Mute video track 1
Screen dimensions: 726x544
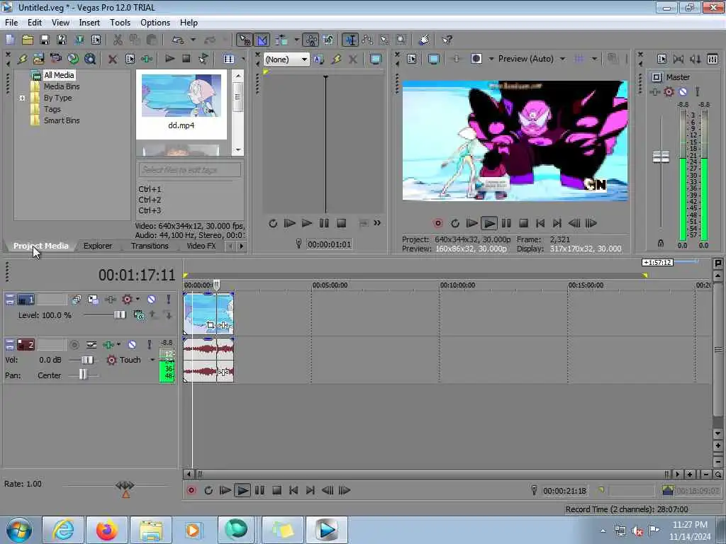[152, 300]
